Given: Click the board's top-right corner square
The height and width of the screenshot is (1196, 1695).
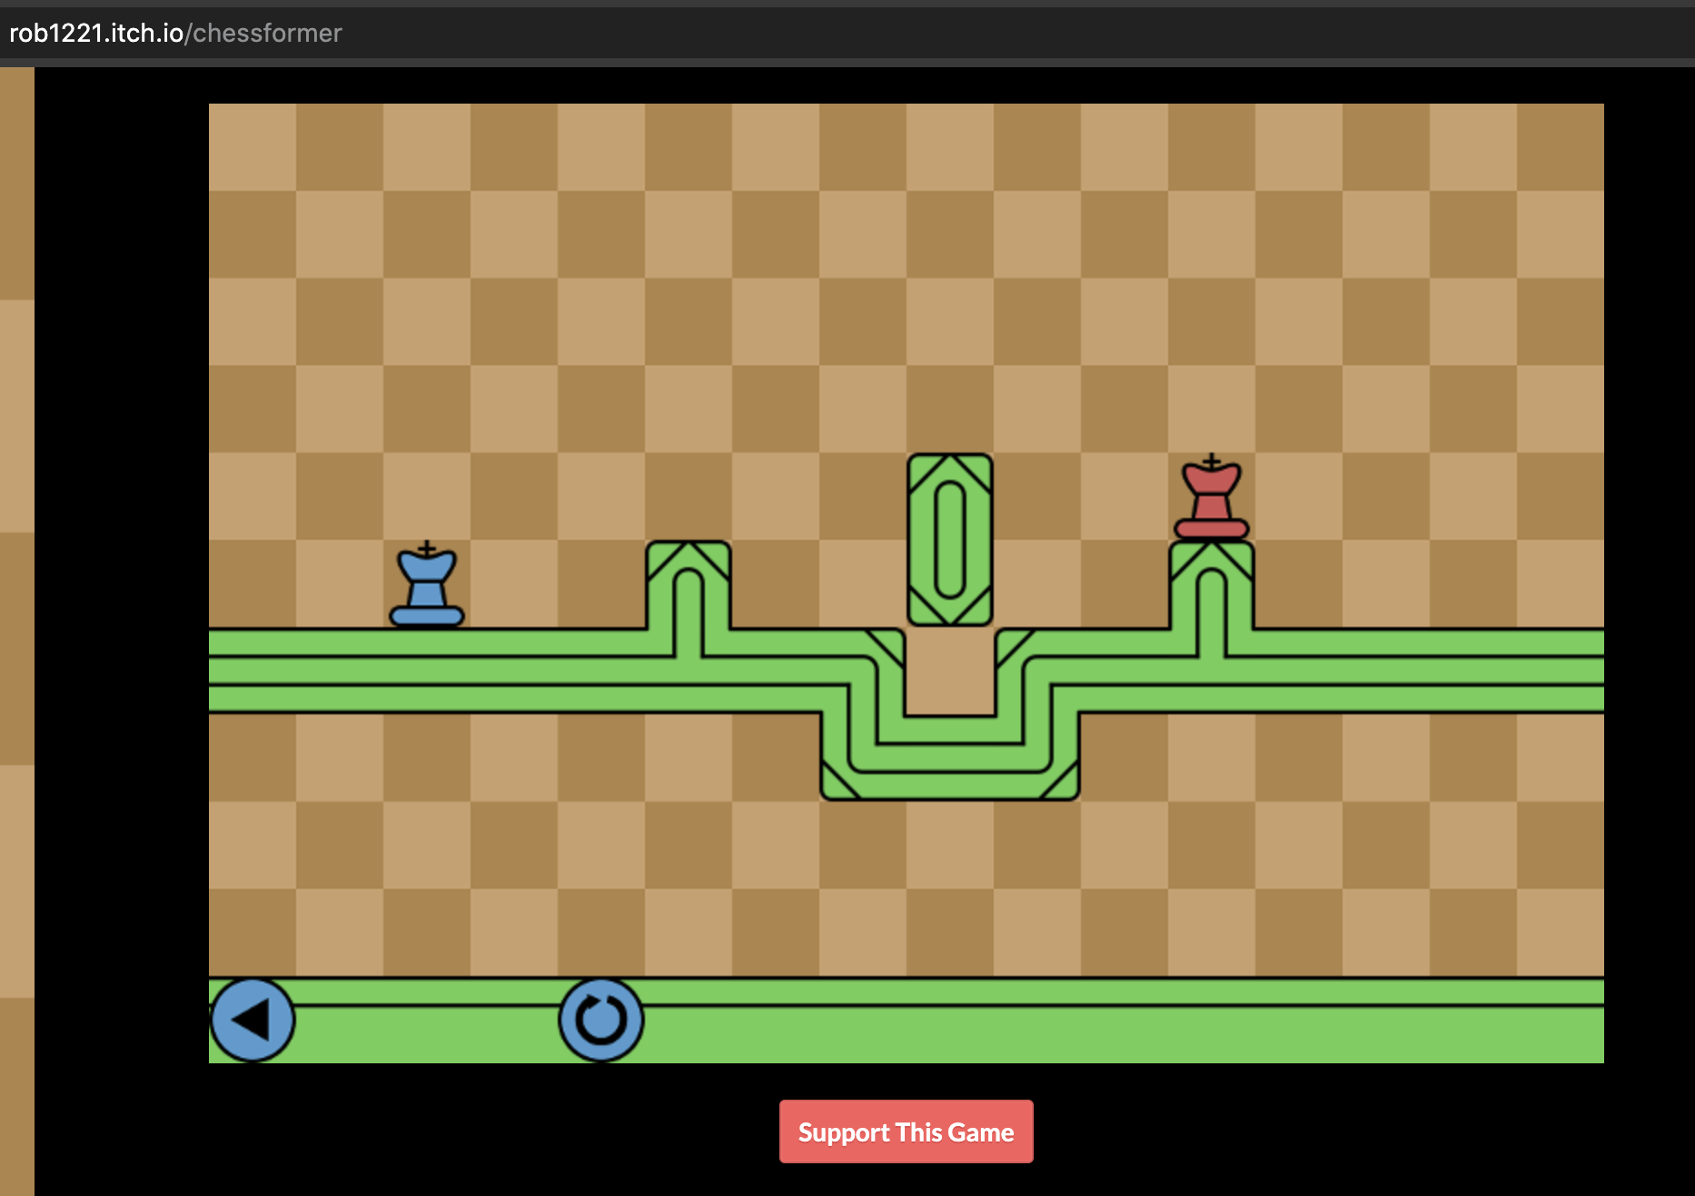Looking at the screenshot, I should [1560, 147].
